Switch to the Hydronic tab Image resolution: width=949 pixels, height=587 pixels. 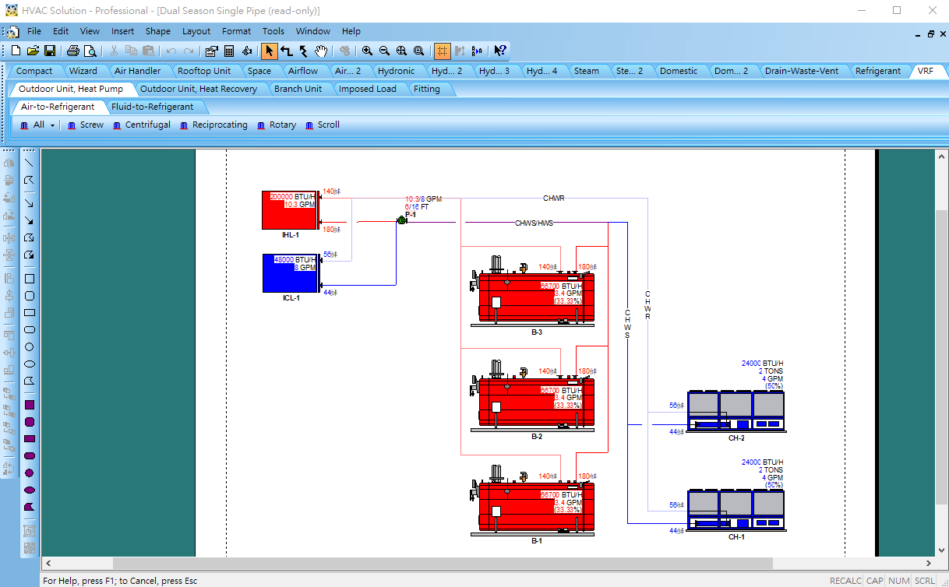pyautogui.click(x=396, y=71)
